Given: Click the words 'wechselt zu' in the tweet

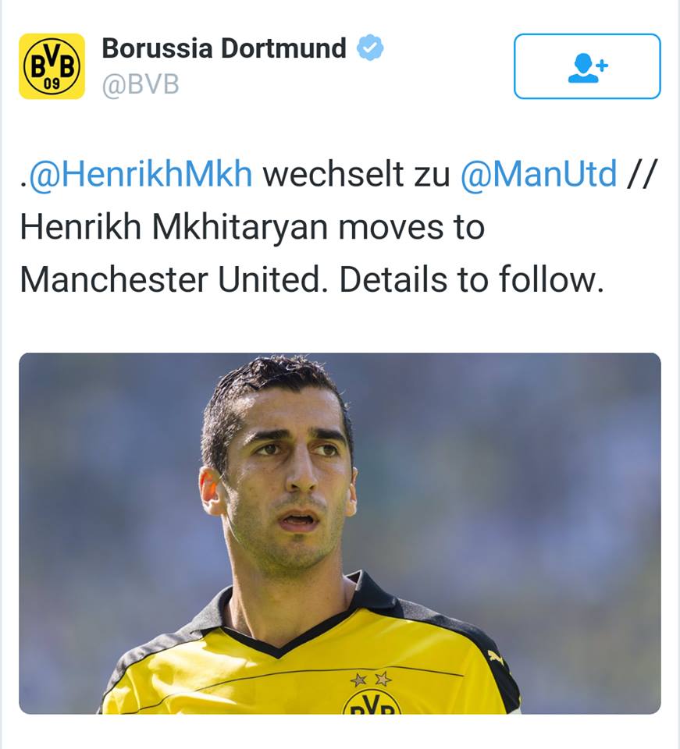Looking at the screenshot, I should [357, 174].
